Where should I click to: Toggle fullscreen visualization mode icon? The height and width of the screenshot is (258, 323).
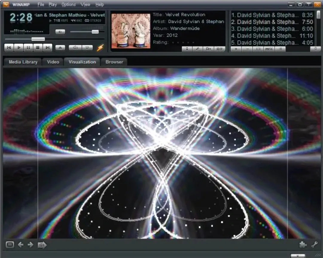(10, 245)
